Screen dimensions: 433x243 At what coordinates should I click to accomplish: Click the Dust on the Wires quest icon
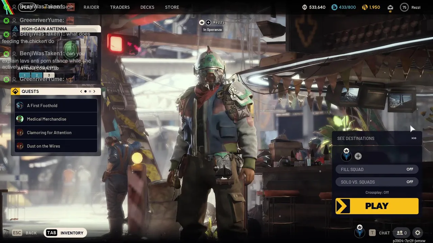[x=20, y=146]
